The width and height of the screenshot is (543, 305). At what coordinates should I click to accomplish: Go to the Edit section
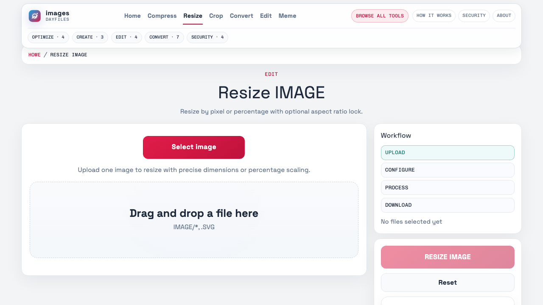click(x=266, y=16)
